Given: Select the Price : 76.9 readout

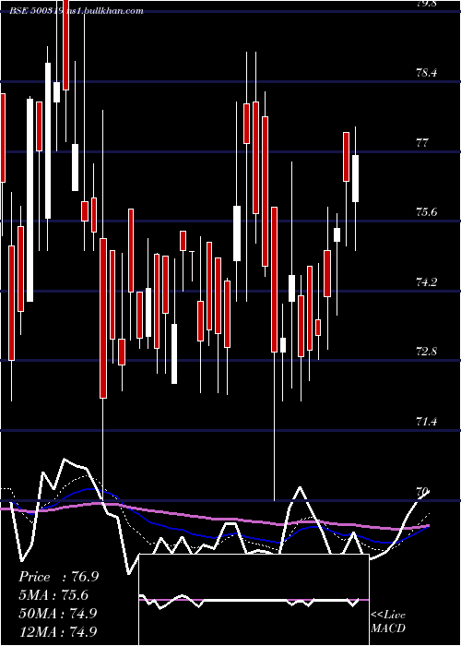Looking at the screenshot, I should pyautogui.click(x=59, y=577).
